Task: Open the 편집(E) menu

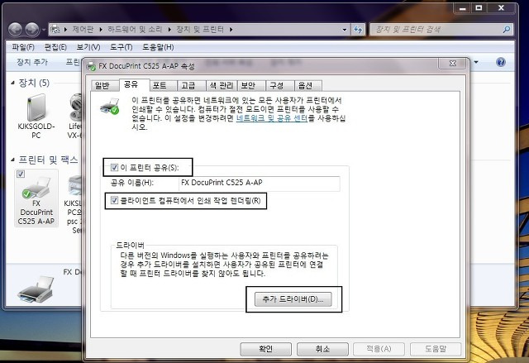Action: 55,47
